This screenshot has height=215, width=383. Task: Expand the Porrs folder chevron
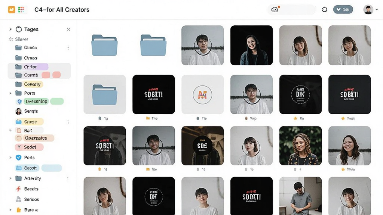tap(10, 93)
